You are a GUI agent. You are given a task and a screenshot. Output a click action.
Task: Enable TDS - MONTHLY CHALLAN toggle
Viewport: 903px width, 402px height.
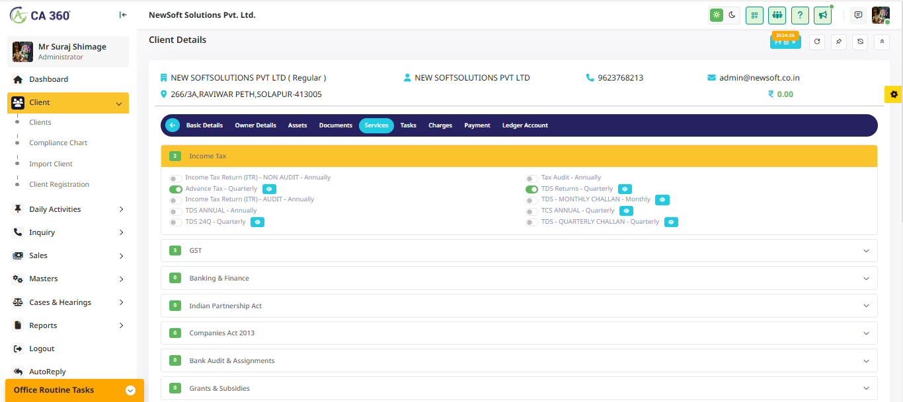point(531,200)
